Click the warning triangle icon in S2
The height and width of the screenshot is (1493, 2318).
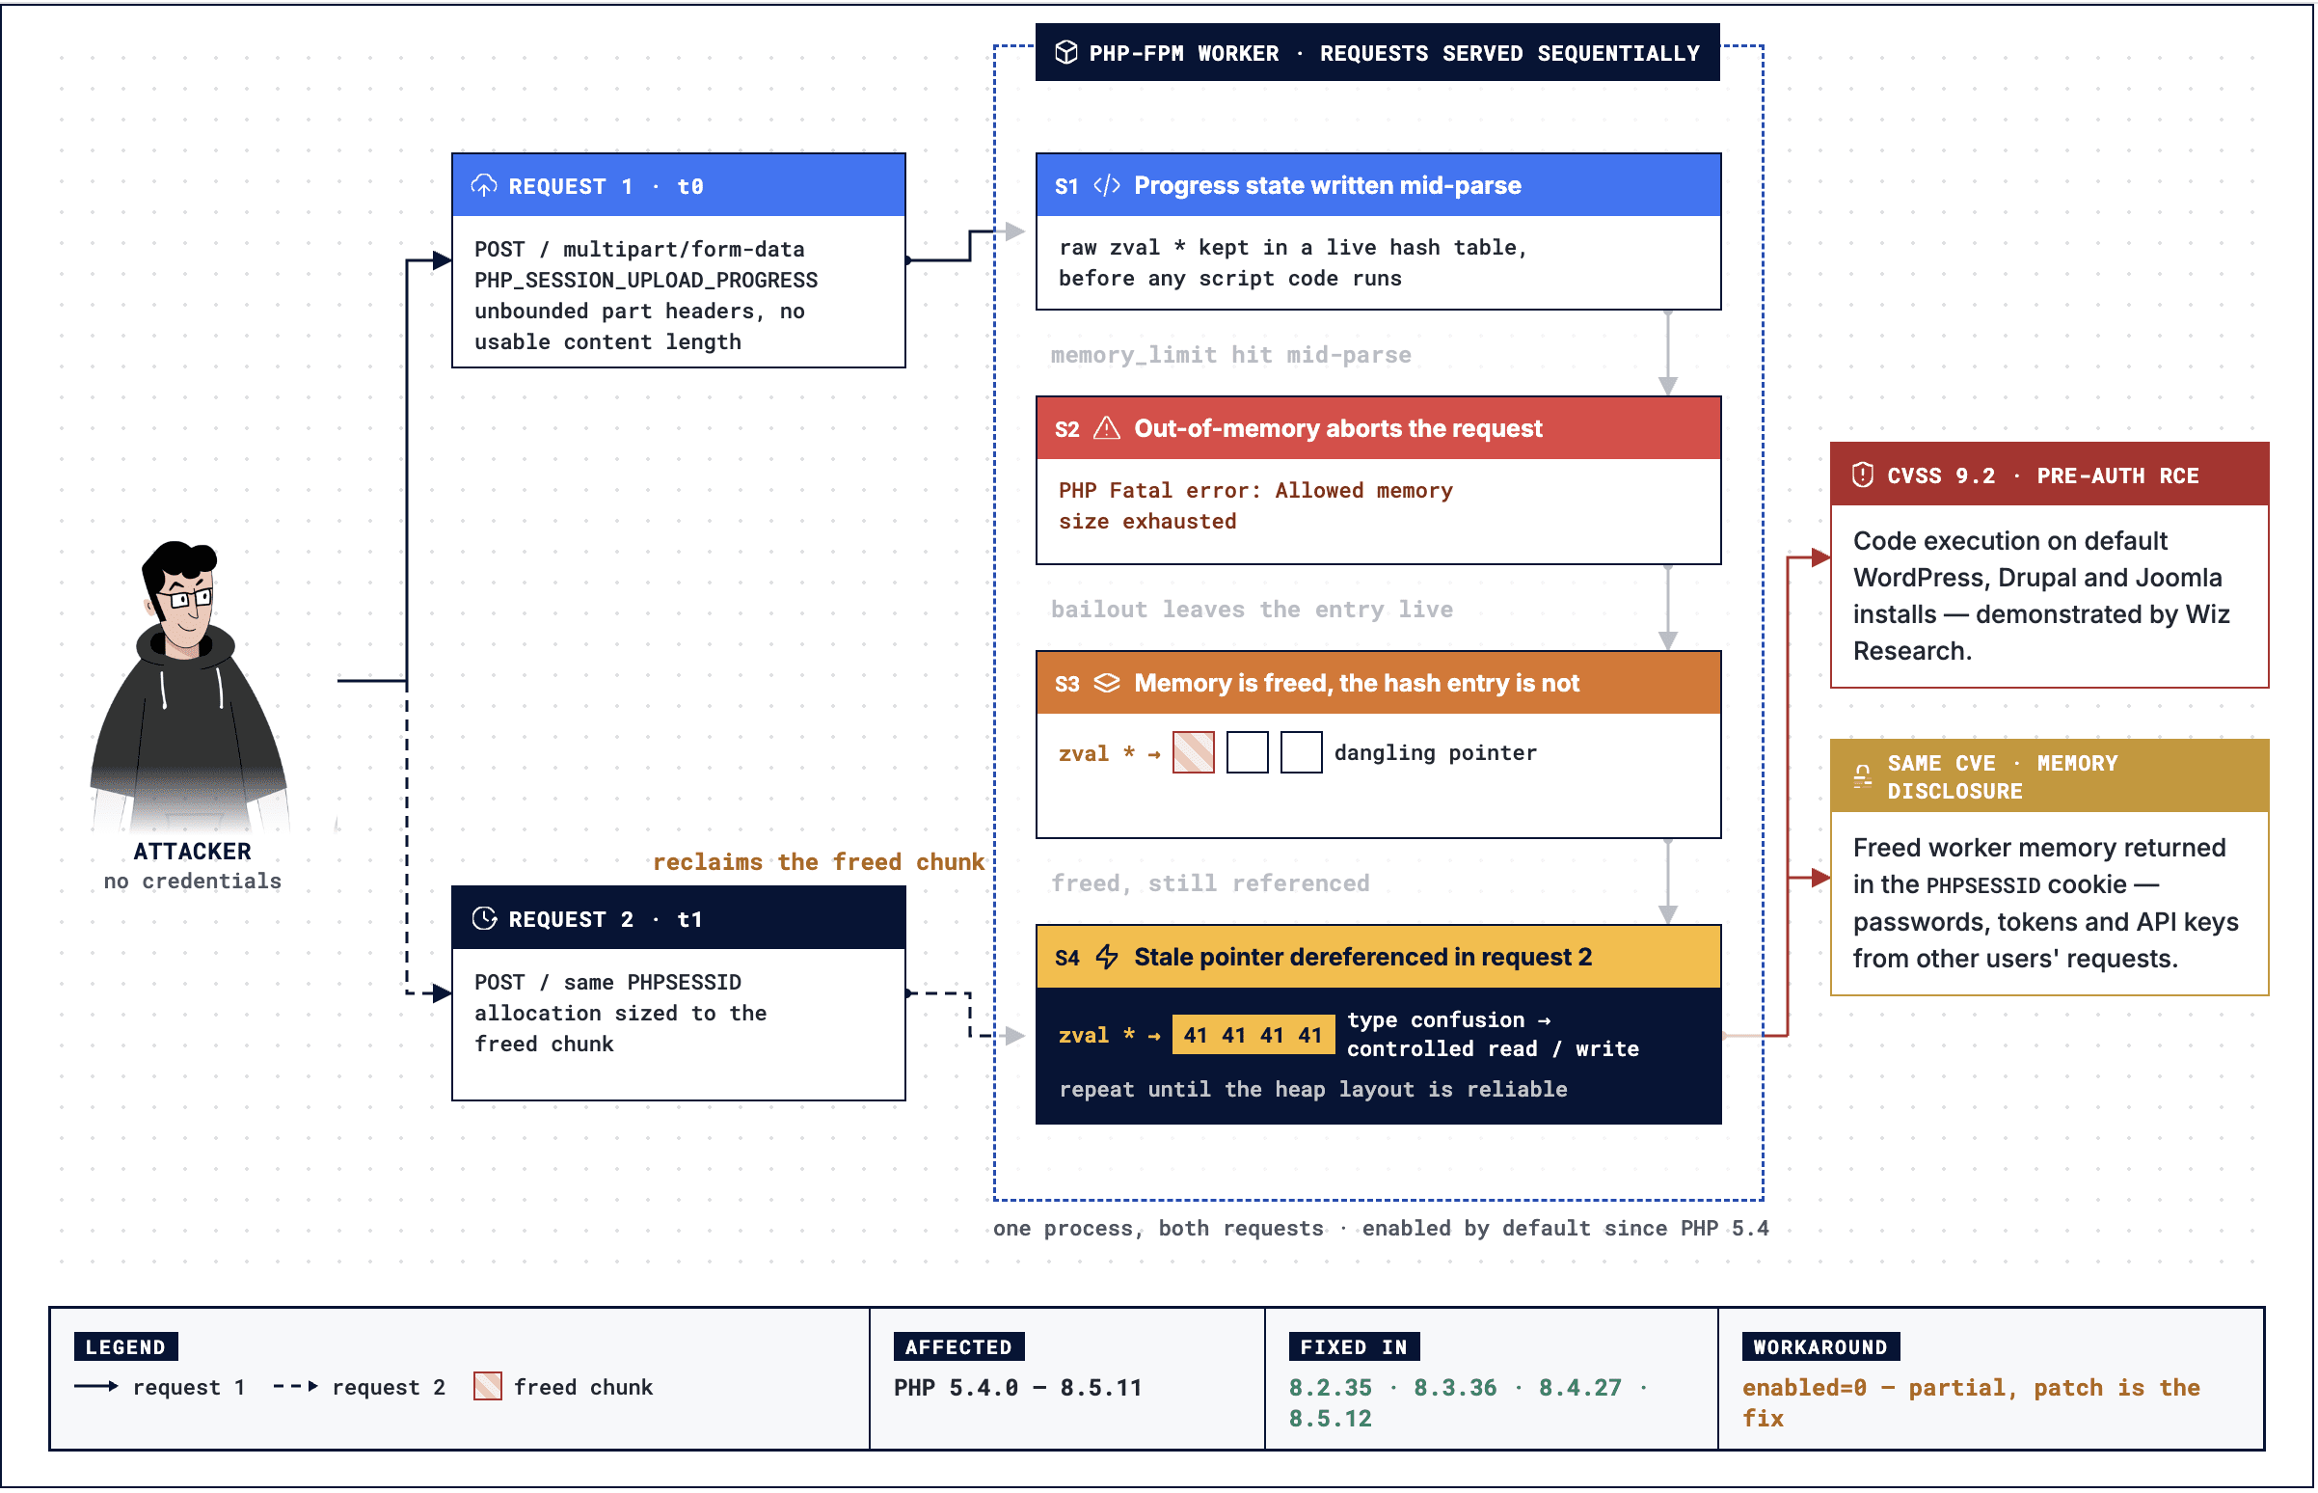1108,428
